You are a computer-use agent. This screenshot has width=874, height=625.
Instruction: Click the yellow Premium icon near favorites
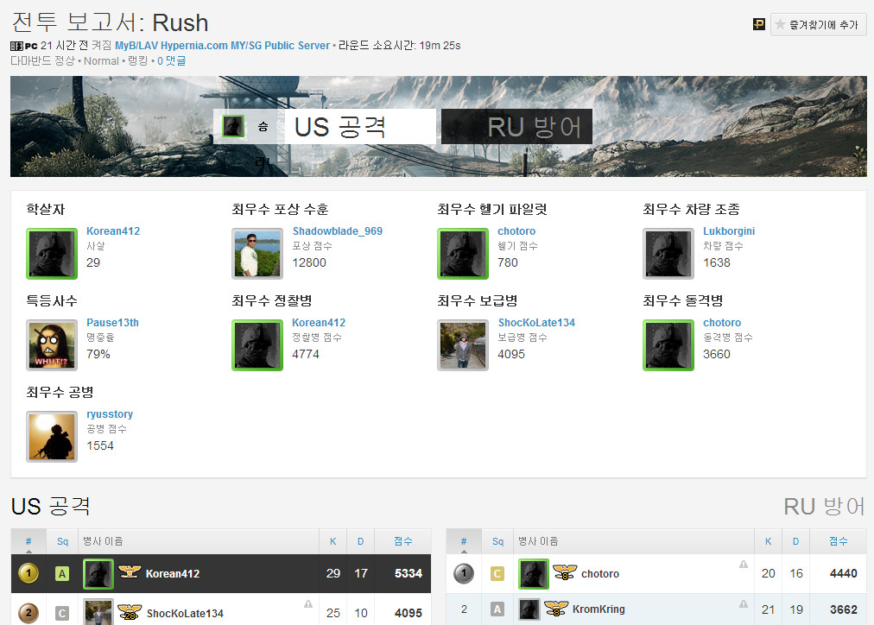pyautogui.click(x=758, y=24)
